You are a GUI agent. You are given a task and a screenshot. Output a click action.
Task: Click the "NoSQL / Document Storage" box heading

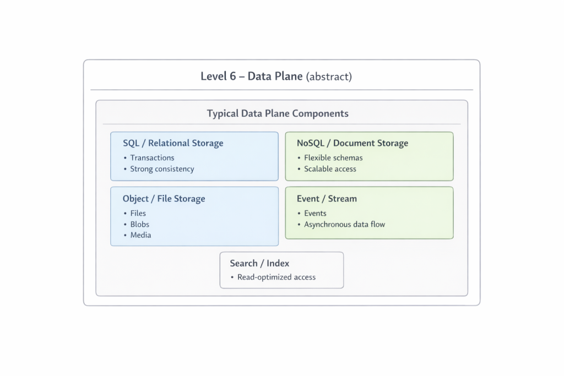352,143
